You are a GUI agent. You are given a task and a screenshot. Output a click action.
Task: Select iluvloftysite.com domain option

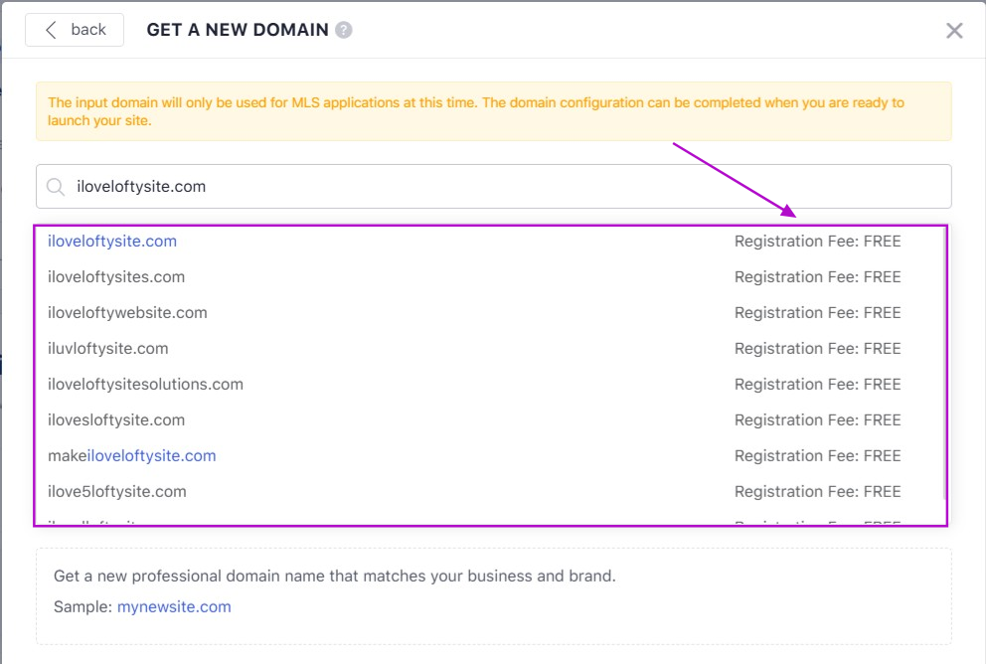click(x=108, y=349)
